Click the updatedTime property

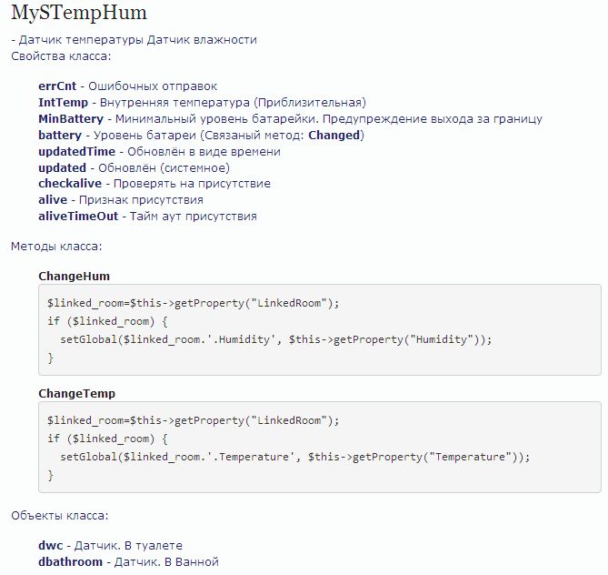[x=77, y=152]
